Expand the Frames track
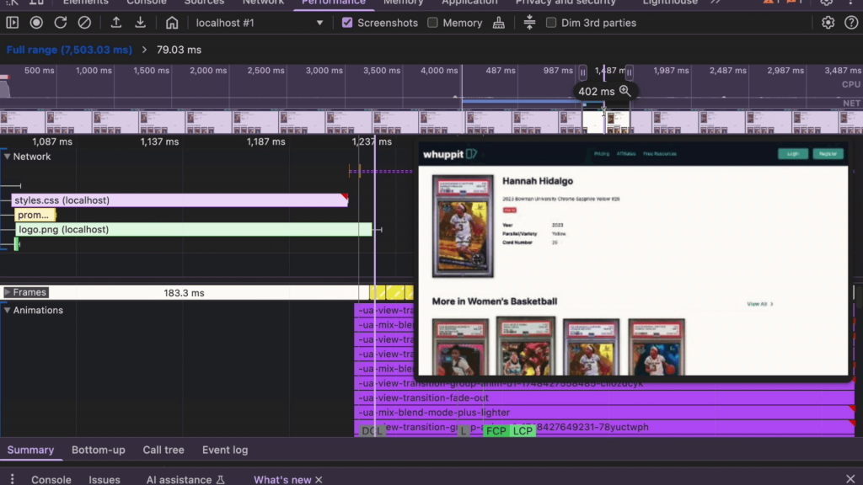The image size is (863, 485). pos(8,292)
